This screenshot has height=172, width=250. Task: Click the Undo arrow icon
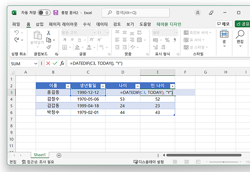[17, 32]
